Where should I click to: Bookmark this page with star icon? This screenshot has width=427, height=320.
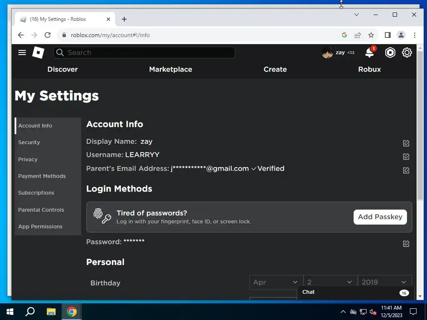(x=371, y=35)
